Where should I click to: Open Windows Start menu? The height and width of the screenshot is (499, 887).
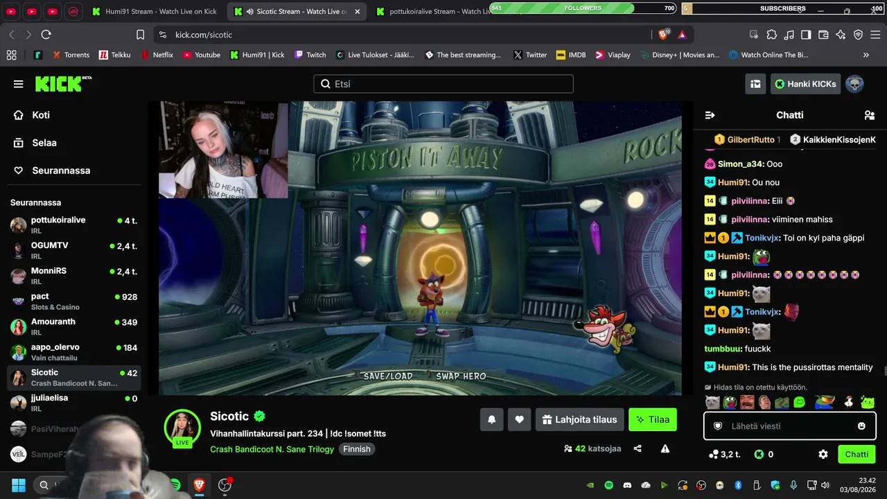pos(19,485)
